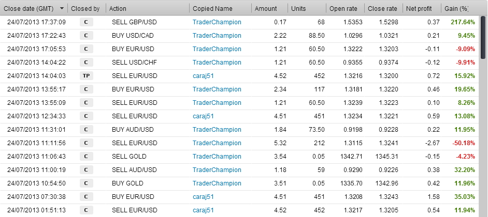
Task: Click the vertical scrollbar thumb
Action: pyautogui.click(x=483, y=31)
